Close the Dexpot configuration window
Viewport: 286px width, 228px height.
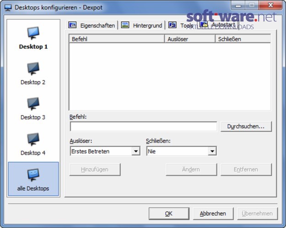[x=270, y=5]
